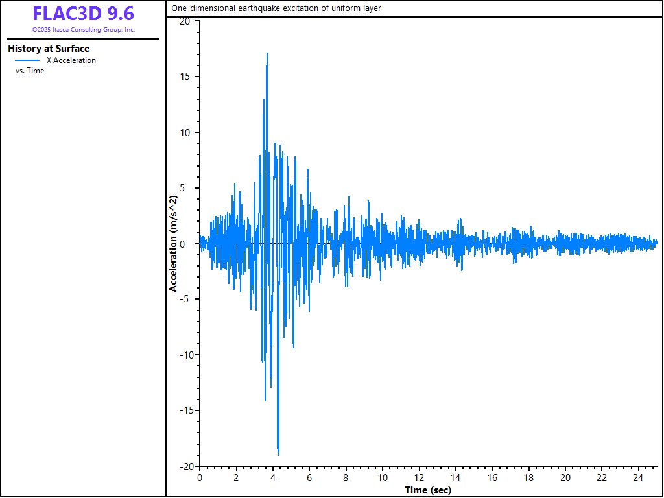The height and width of the screenshot is (498, 664).
Task: Click the lowest negative peak of the waveform
Action: pyautogui.click(x=278, y=454)
